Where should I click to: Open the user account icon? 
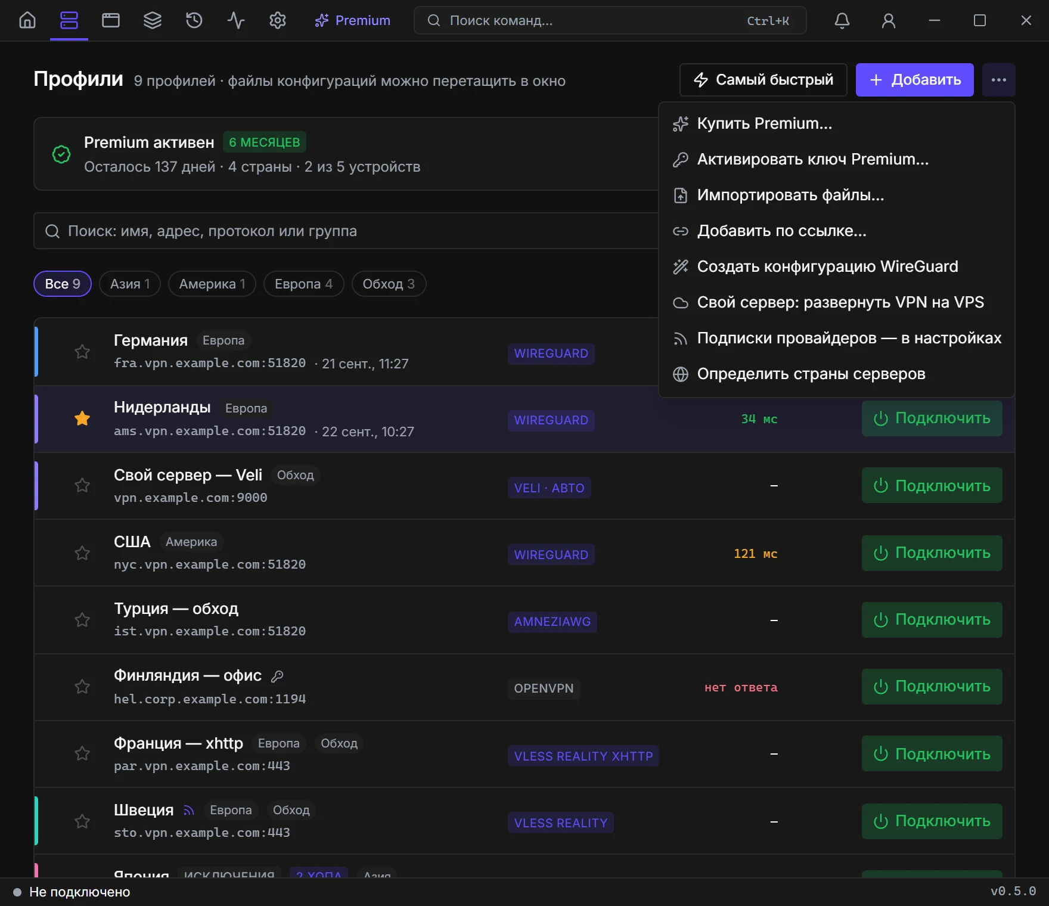(889, 20)
